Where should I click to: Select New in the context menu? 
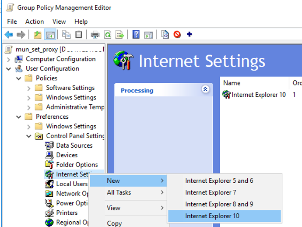click(x=128, y=181)
